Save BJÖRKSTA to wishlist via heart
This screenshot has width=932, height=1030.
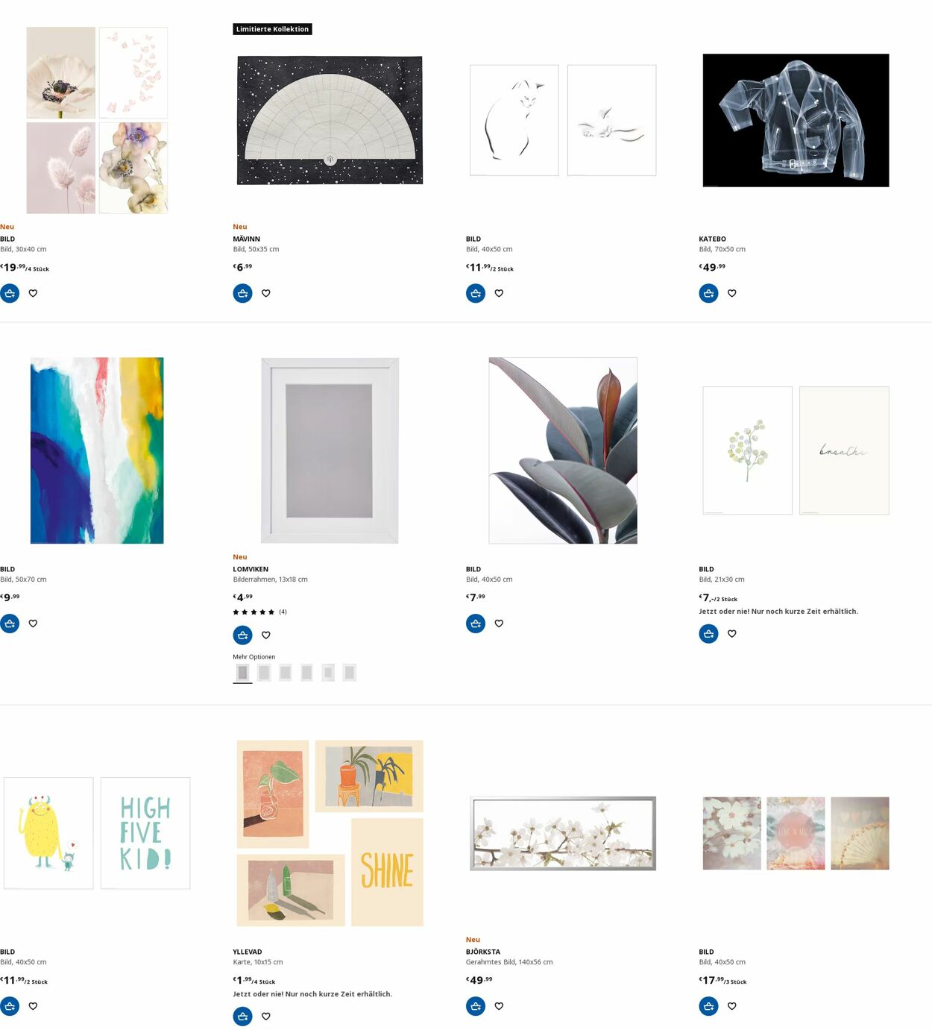pos(500,1006)
